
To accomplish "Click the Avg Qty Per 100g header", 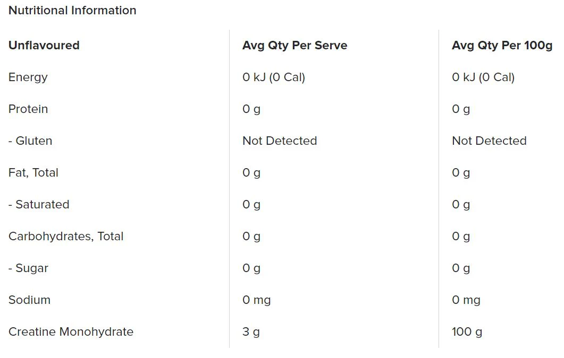I will pos(502,46).
